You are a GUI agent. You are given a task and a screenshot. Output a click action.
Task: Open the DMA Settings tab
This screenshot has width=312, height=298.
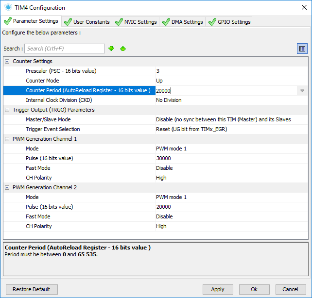pyautogui.click(x=182, y=22)
